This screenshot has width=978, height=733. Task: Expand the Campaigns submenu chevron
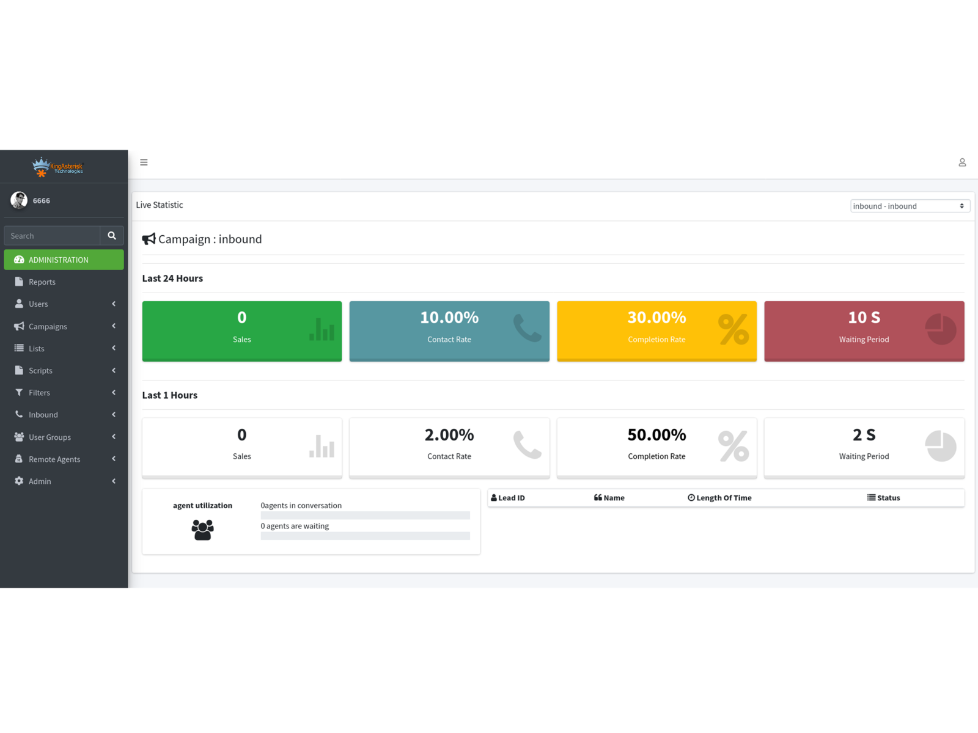click(114, 326)
